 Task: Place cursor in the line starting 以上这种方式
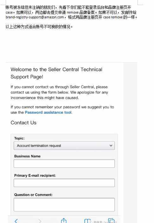click(39, 27)
